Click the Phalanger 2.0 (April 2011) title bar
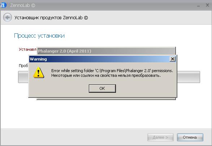Viewport: 212px width, 146px height. [106, 51]
